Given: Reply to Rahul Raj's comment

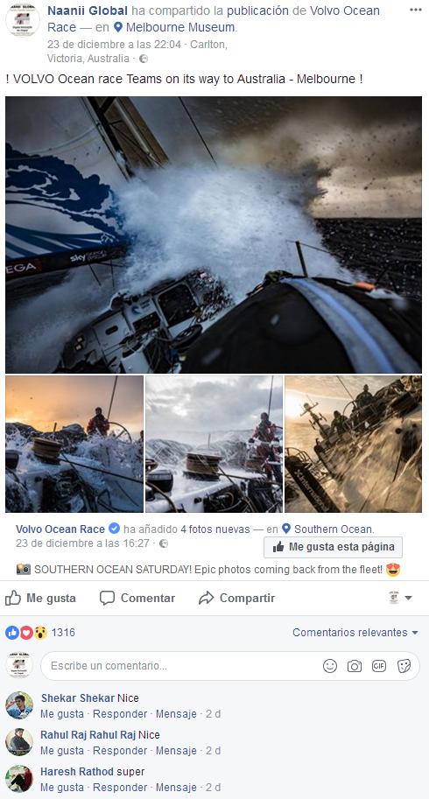Looking at the screenshot, I should click(x=120, y=751).
